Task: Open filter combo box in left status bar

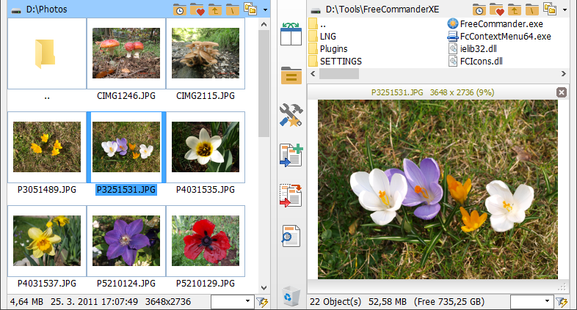Action: (232, 302)
